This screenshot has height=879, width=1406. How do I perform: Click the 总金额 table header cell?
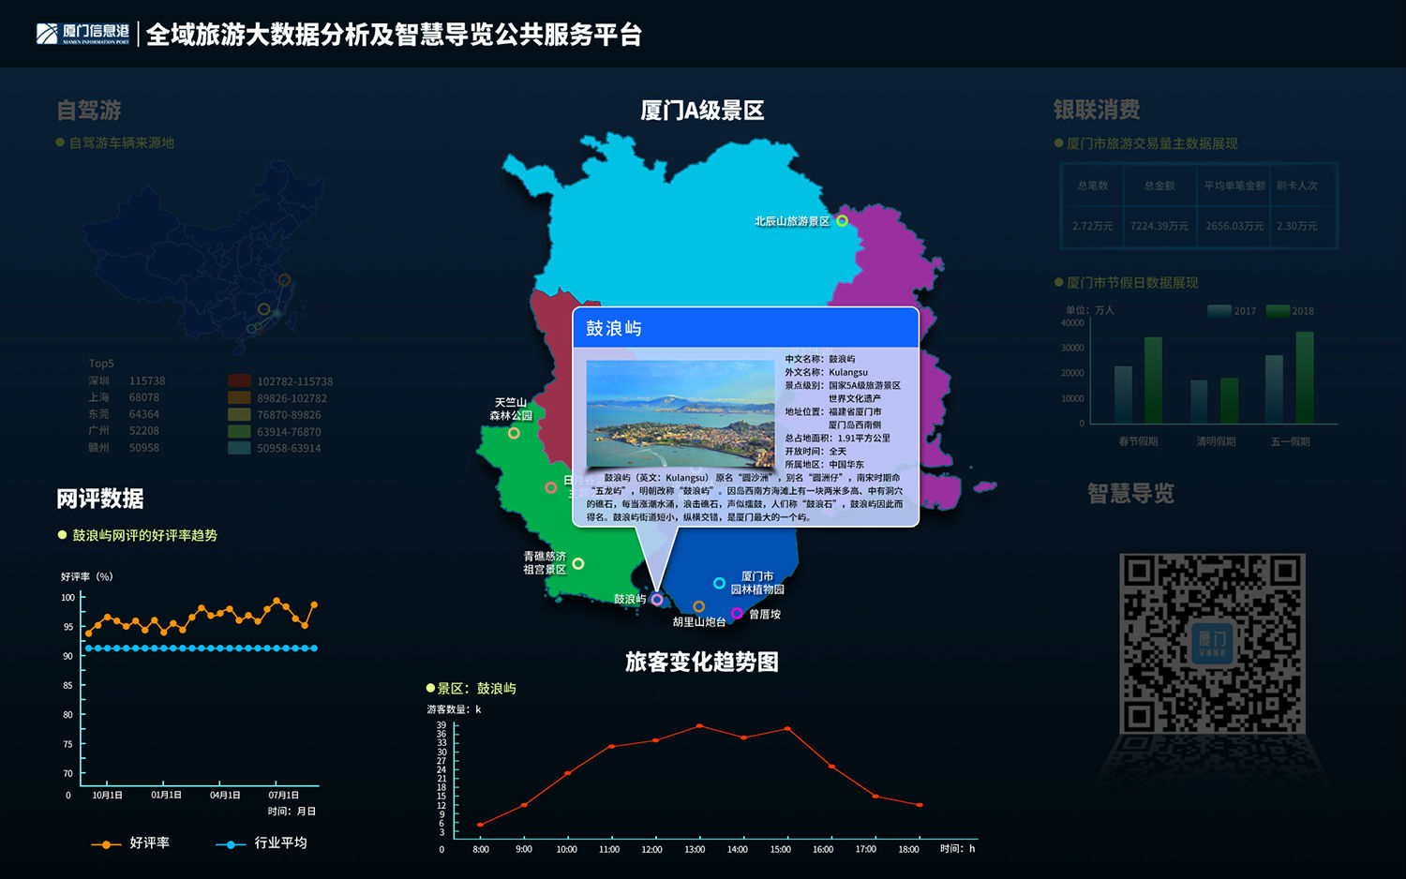point(1159,186)
